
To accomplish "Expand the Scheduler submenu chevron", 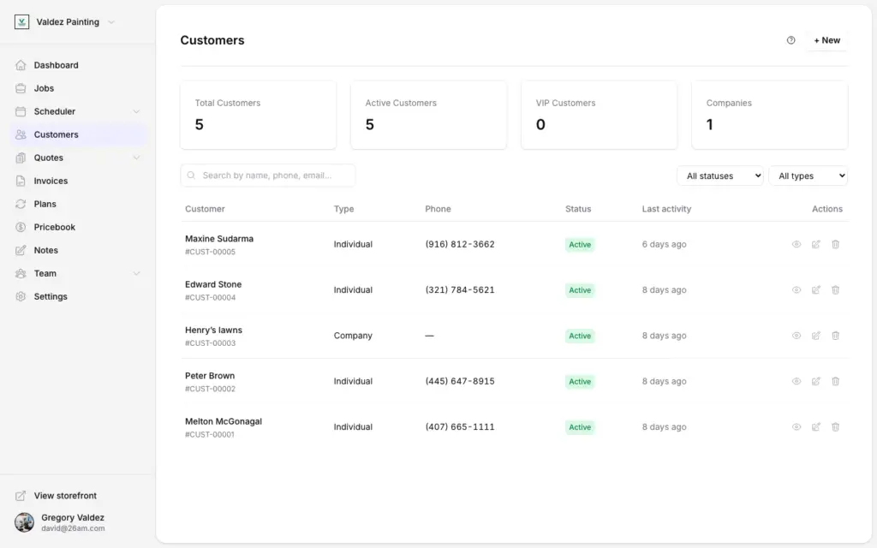I will click(136, 112).
